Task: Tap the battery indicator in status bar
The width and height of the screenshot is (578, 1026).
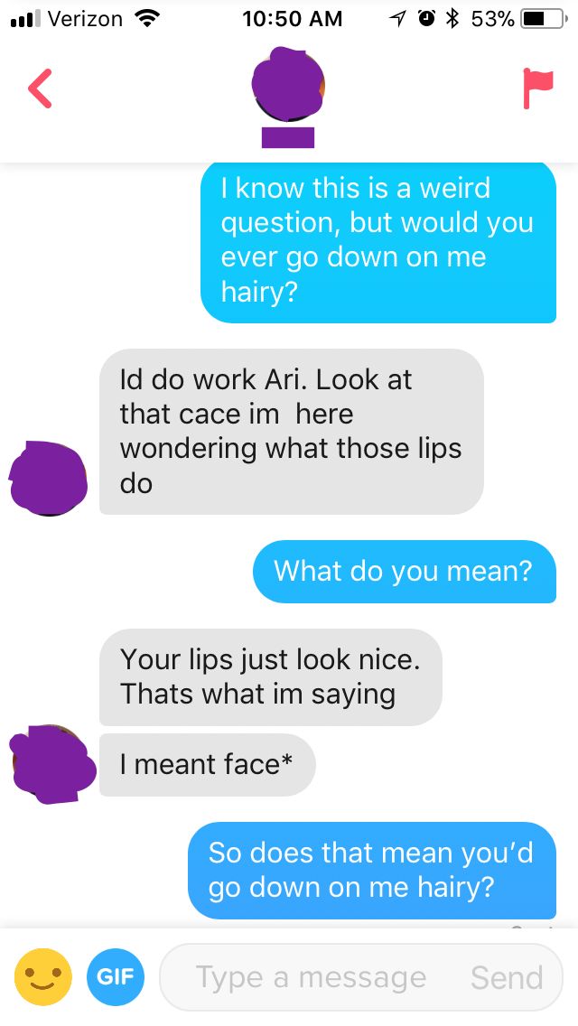Action: (x=542, y=19)
